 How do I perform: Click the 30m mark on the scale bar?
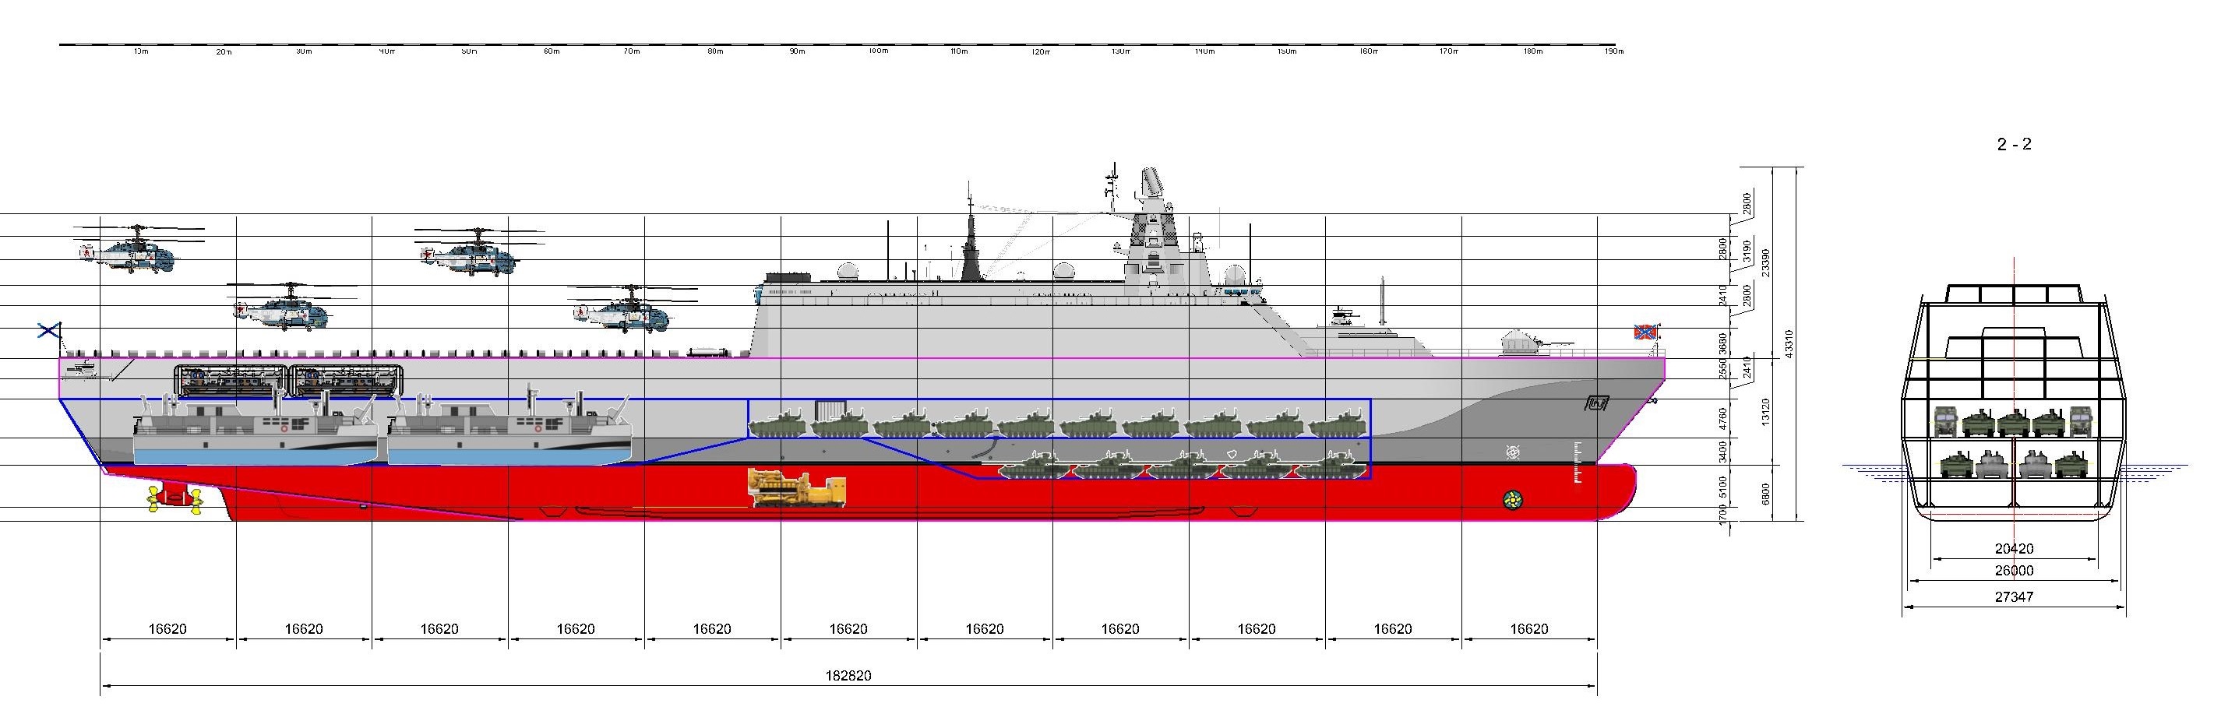click(304, 51)
